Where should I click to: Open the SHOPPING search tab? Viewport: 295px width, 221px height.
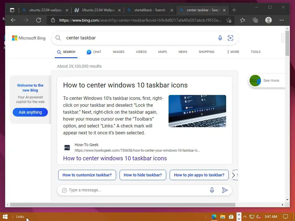coord(206,52)
